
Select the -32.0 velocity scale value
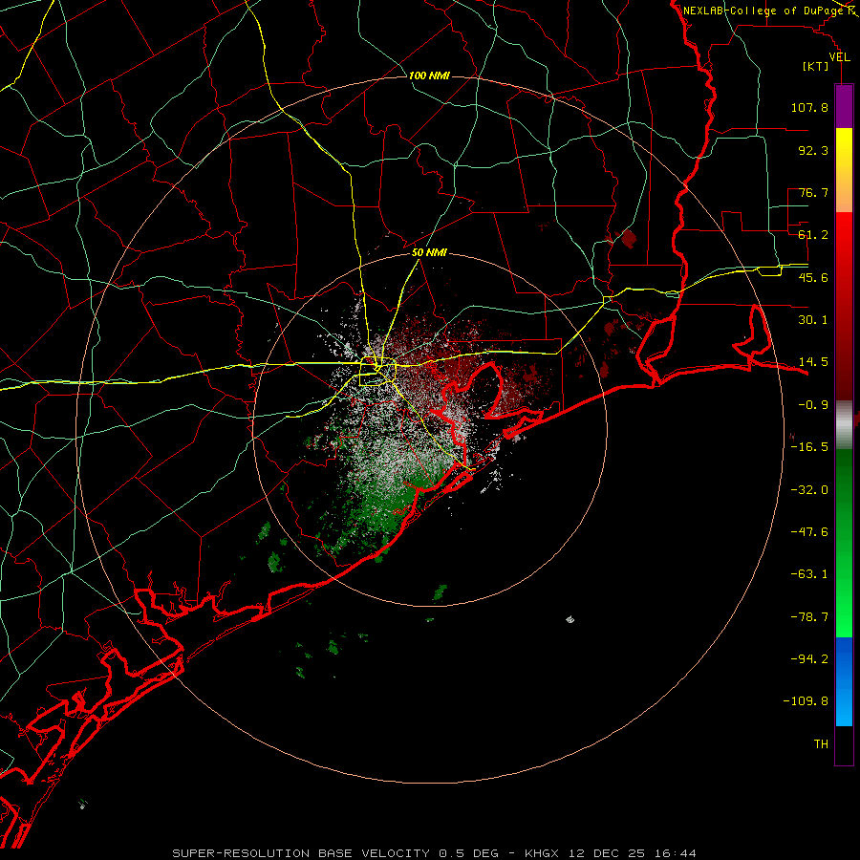pyautogui.click(x=809, y=490)
